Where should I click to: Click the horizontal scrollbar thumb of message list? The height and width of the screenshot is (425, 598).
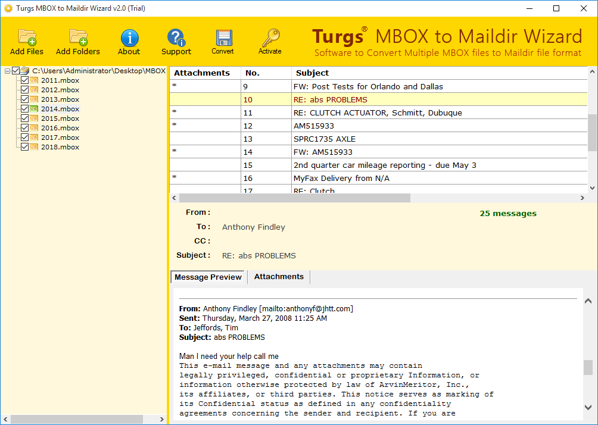(x=295, y=198)
